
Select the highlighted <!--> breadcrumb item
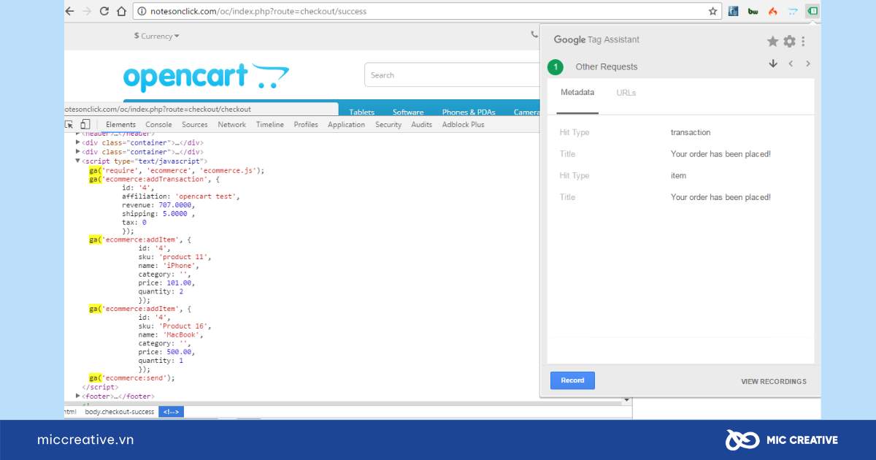pos(171,412)
